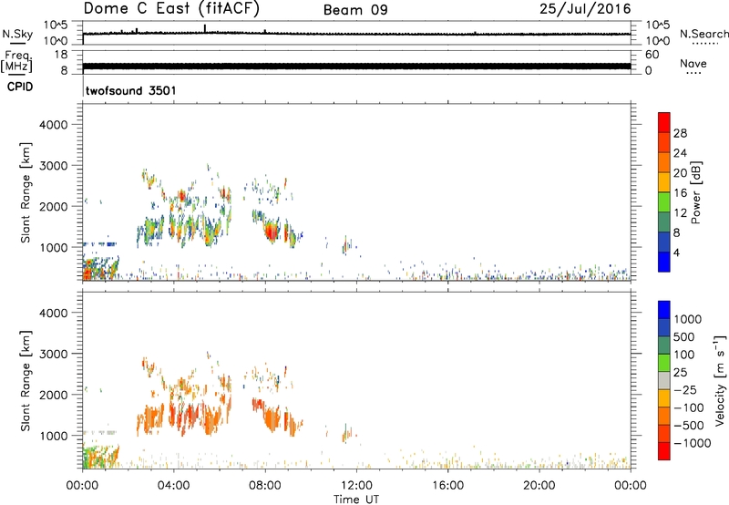Click the '16:00' time tick label
Screen dimensions: 729x505
(447, 486)
